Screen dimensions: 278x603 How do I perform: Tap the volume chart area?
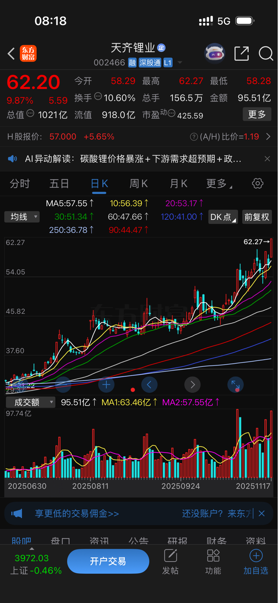pos(139,444)
